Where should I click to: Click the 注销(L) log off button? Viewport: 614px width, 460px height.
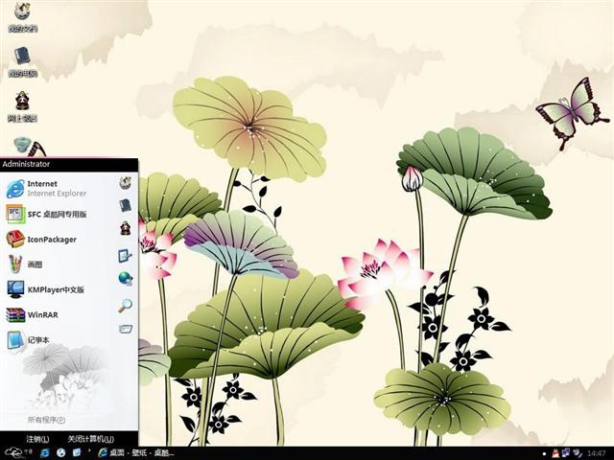37,439
